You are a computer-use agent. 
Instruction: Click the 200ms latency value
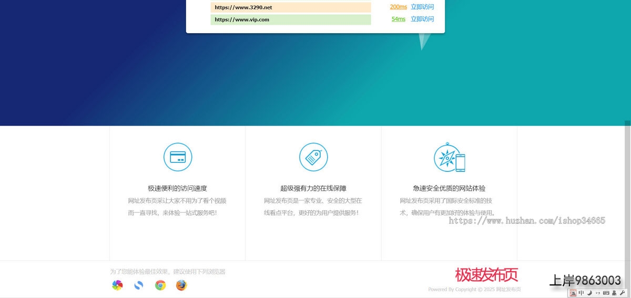[398, 7]
